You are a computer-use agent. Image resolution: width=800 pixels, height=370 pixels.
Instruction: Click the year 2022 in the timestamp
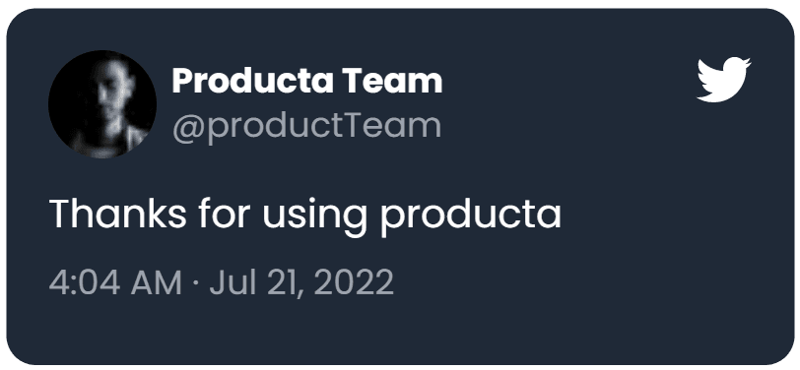pos(354,282)
